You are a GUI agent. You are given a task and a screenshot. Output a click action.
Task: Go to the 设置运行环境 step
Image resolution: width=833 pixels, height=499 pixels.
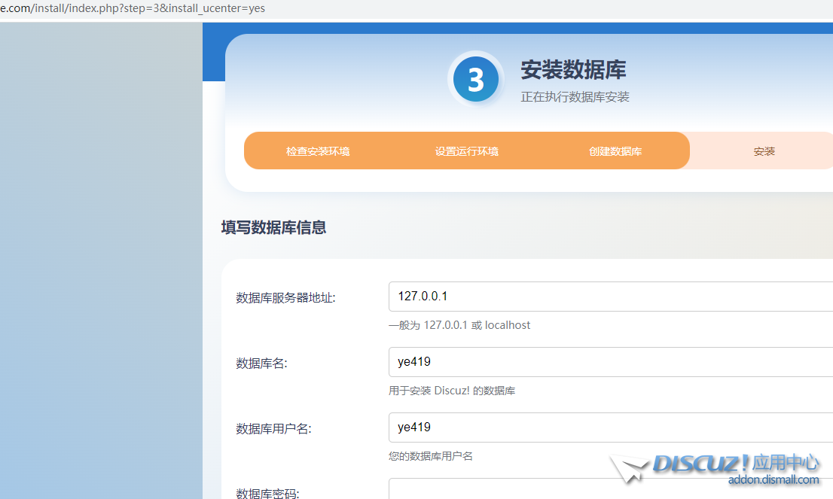click(x=466, y=151)
